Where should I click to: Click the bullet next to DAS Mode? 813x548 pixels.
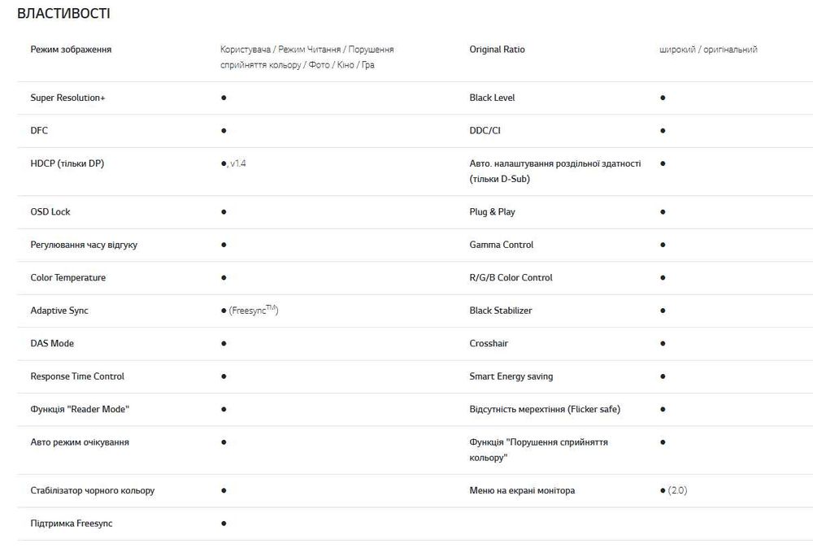[224, 343]
